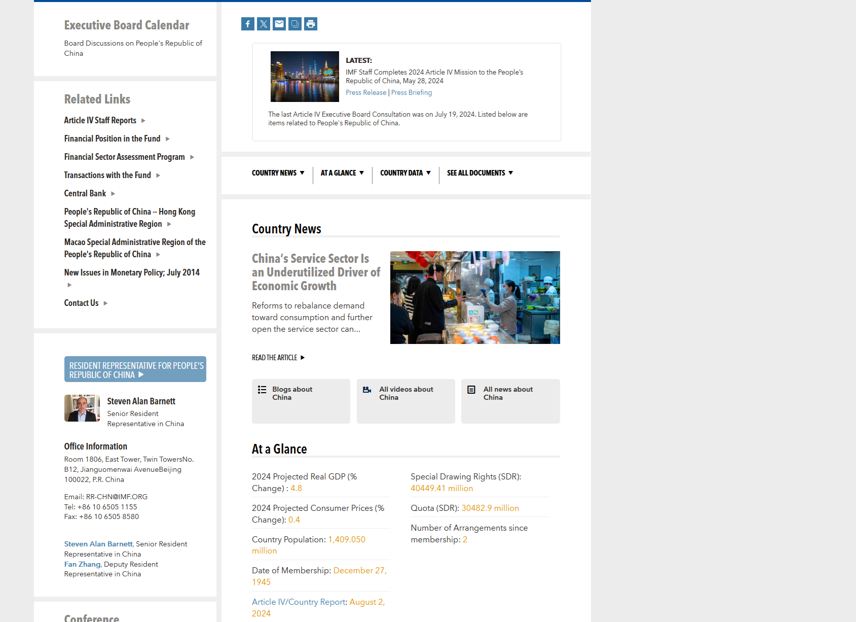
Task: Click the arrow beside Article IV Staff Reports
Action: [x=143, y=121]
